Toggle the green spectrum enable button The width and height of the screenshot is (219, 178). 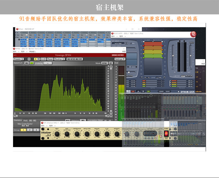click(32, 63)
